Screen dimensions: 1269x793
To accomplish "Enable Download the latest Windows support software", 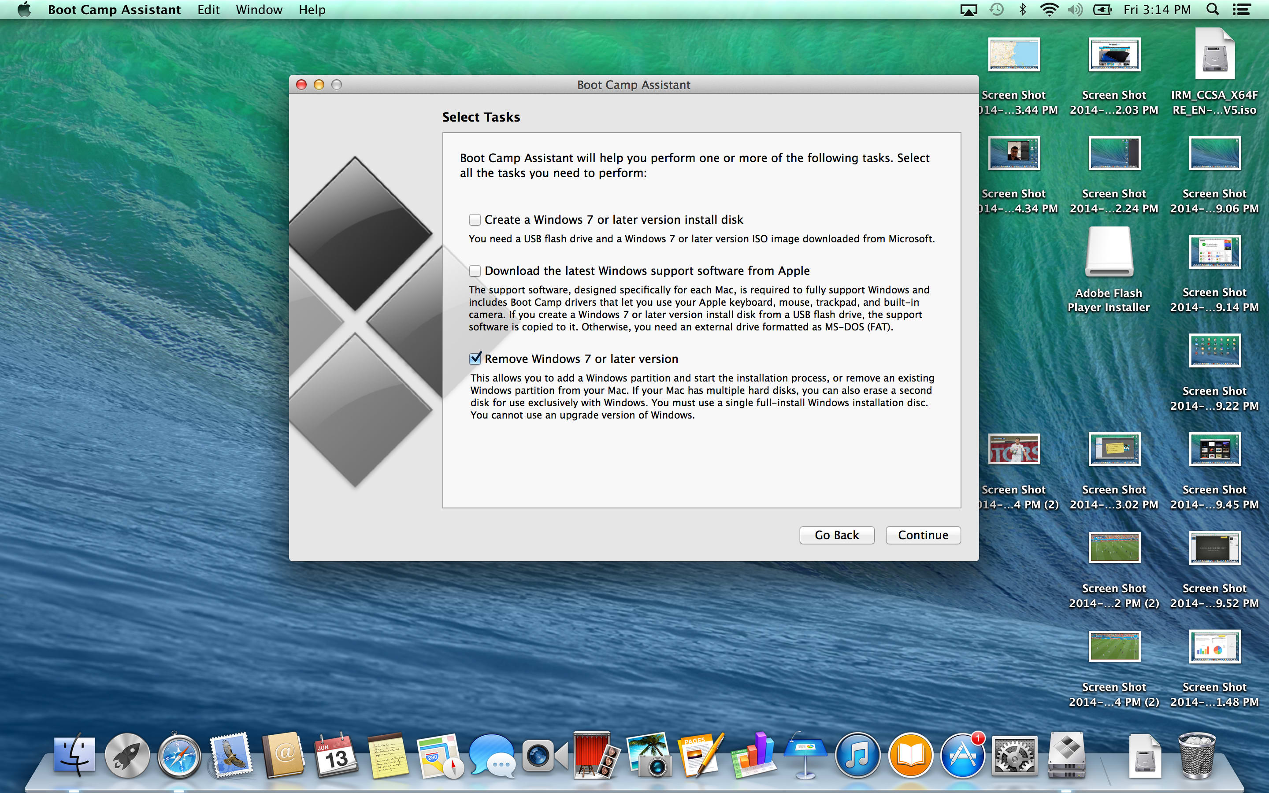I will tap(475, 271).
